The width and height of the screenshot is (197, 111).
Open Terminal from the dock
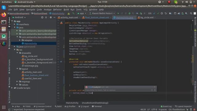pos(4,22)
